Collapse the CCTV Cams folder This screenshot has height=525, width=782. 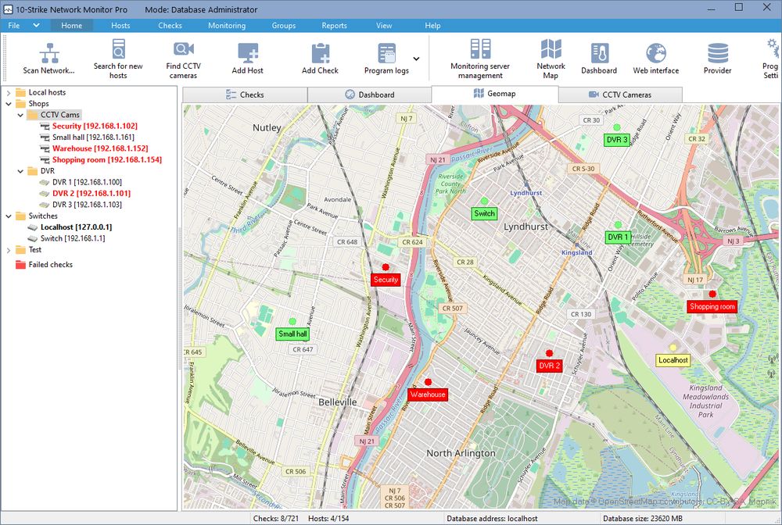pyautogui.click(x=20, y=115)
